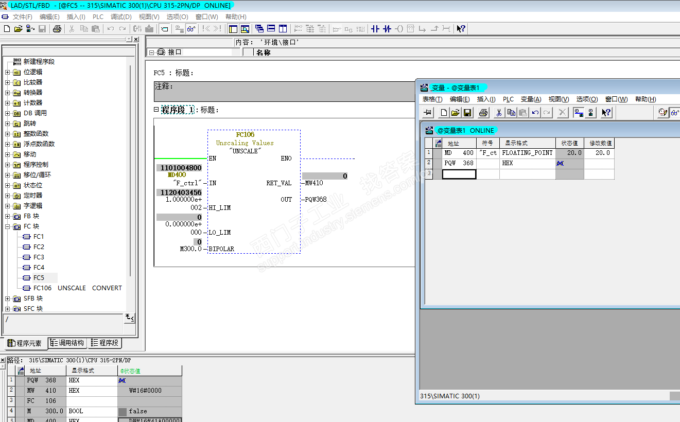Click the empty address cell in row 3
The width and height of the screenshot is (680, 422).
coord(459,174)
